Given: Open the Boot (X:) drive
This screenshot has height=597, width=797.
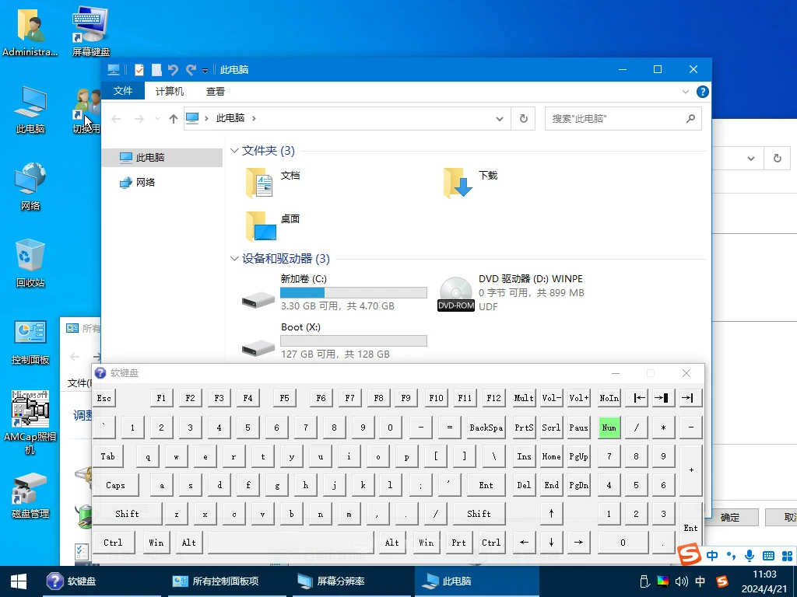Looking at the screenshot, I should coord(334,341).
